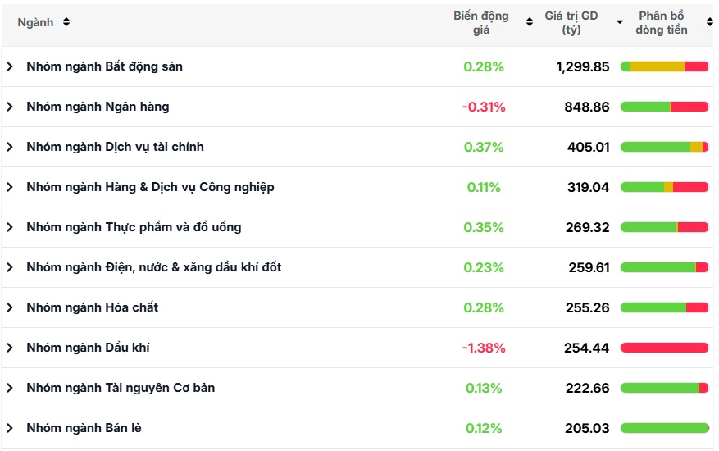Expand Điện, nước & xăng dầu chevron

pos(10,267)
